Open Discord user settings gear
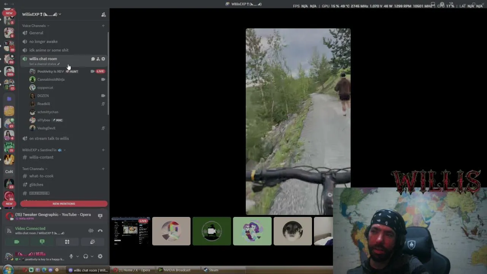 click(x=100, y=256)
